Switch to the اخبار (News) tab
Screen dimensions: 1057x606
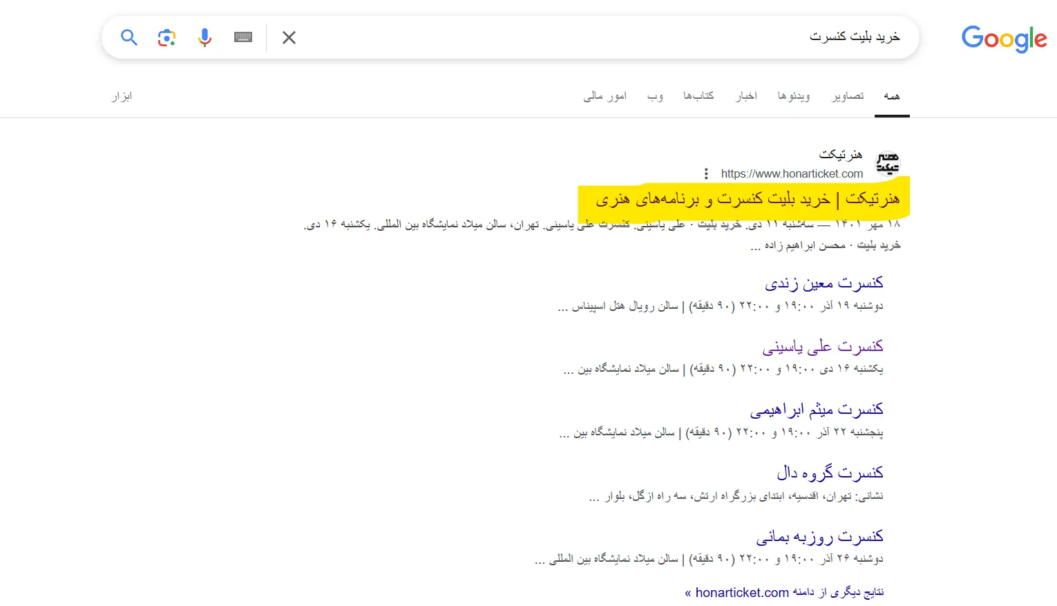(746, 96)
